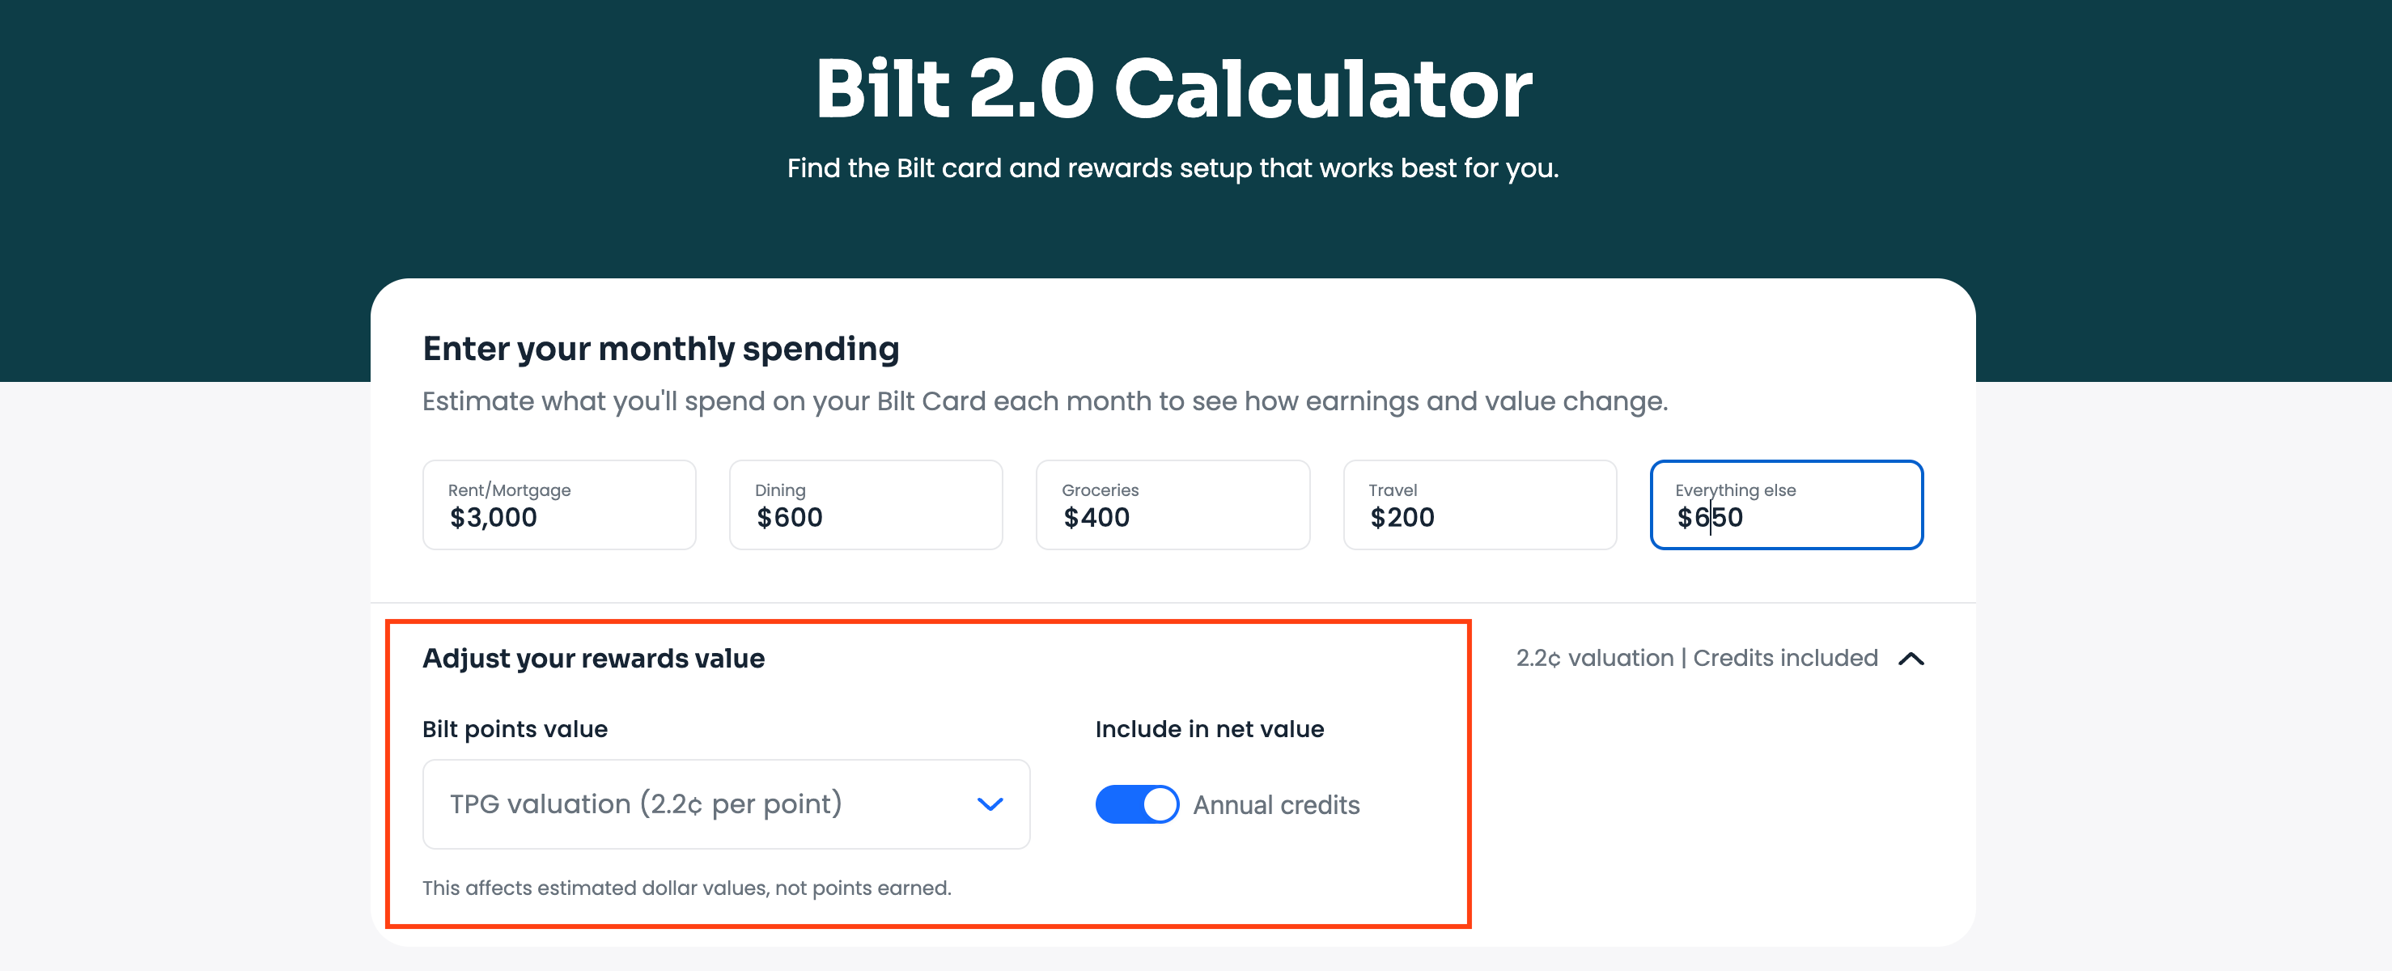Click the blue dropdown chevron arrow
Image resolution: width=2392 pixels, height=971 pixels.
[990, 804]
